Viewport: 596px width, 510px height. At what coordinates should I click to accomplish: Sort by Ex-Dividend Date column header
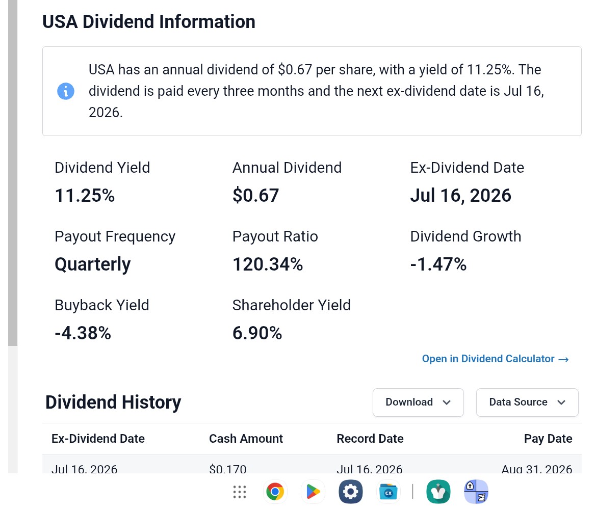coord(98,439)
